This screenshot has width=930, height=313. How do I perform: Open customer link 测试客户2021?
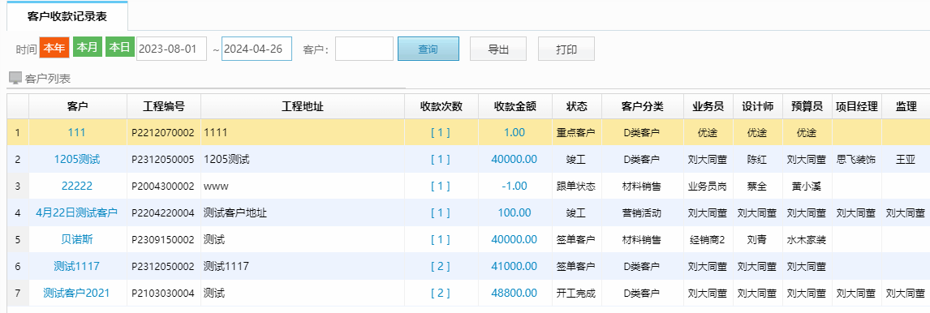(76, 293)
